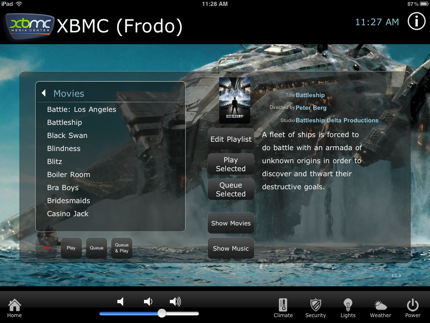
Task: Tap the Wi-Fi status icon
Action: click(19, 4)
